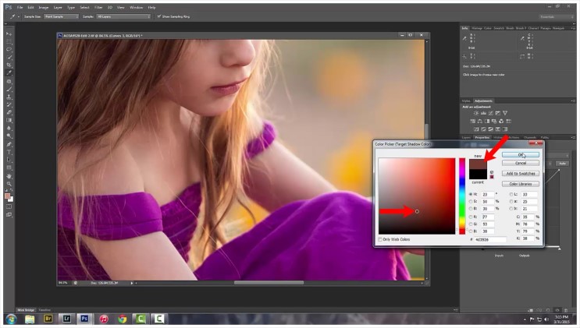580x328 pixels.
Task: Enable the Only Web Colors checkbox
Action: [381, 239]
